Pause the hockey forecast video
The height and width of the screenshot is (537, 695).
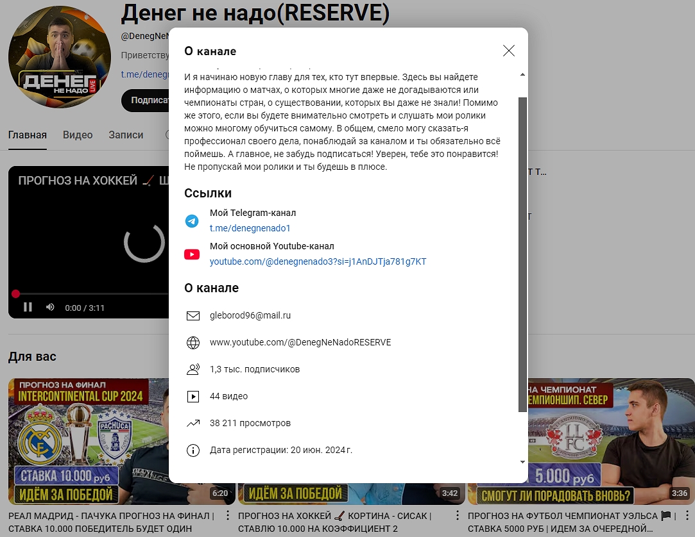click(x=28, y=307)
